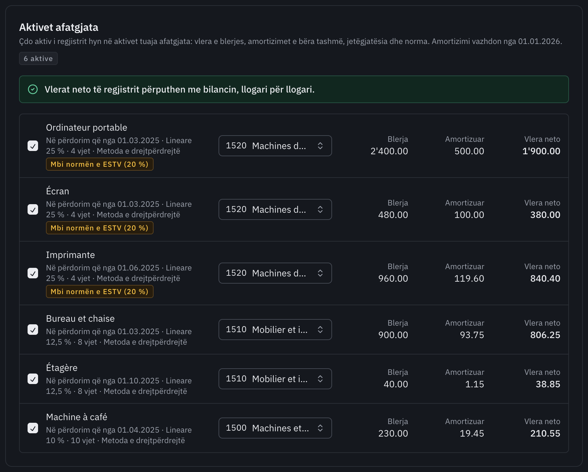
Task: Click ESTV norm warning badge under Écran
Action: pos(100,228)
